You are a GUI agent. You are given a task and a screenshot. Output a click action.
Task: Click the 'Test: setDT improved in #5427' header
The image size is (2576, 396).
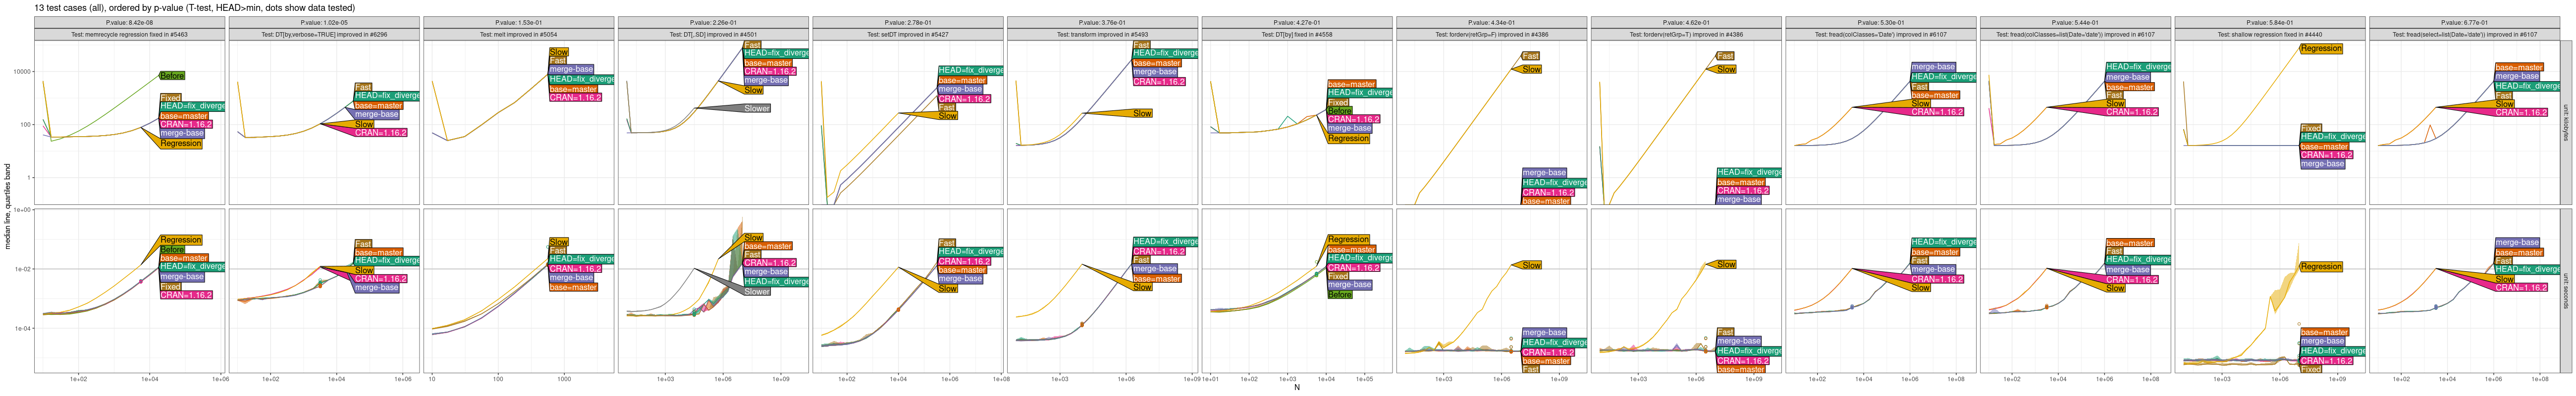(x=907, y=35)
